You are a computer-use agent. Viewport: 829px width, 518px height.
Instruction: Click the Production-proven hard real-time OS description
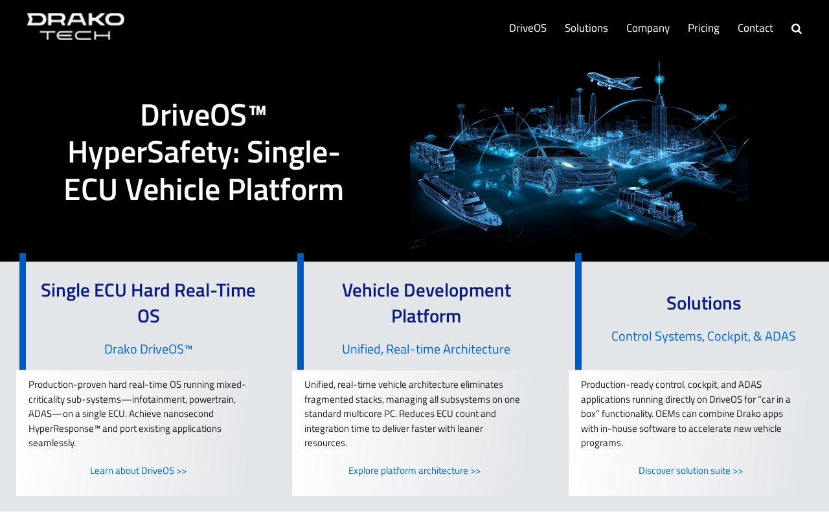click(138, 414)
